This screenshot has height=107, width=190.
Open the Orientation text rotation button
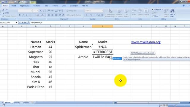(60, 11)
